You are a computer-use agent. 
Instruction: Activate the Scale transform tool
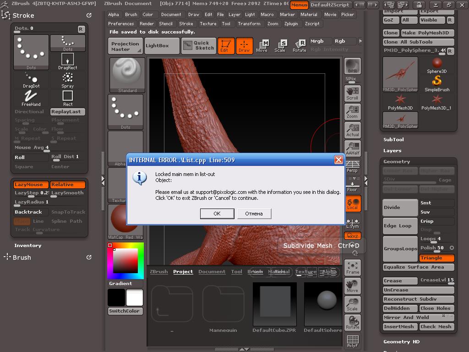280,46
